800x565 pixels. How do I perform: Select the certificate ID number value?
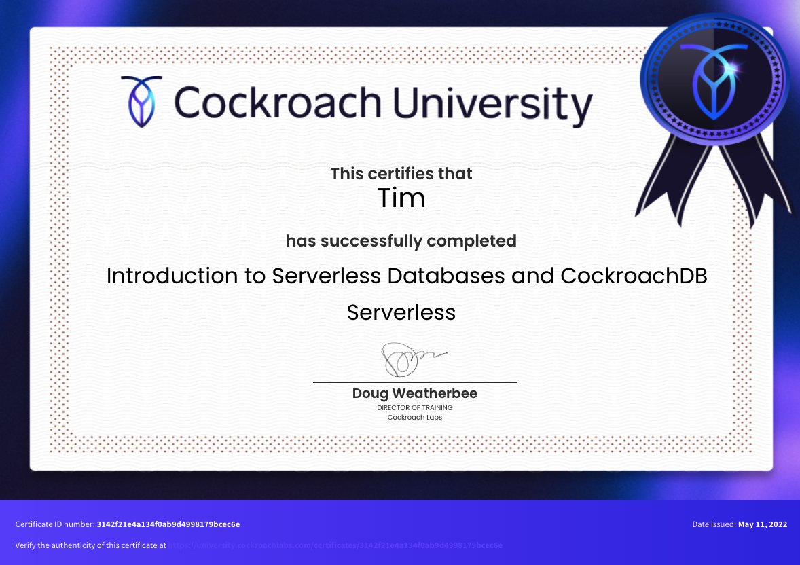click(168, 524)
